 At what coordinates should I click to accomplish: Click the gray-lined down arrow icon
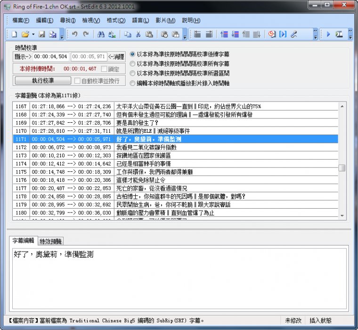point(257,34)
